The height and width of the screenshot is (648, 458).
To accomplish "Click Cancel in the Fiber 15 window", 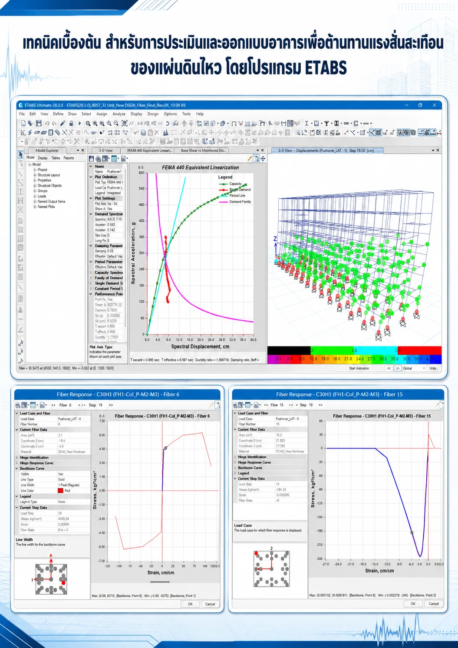I will (x=434, y=604).
